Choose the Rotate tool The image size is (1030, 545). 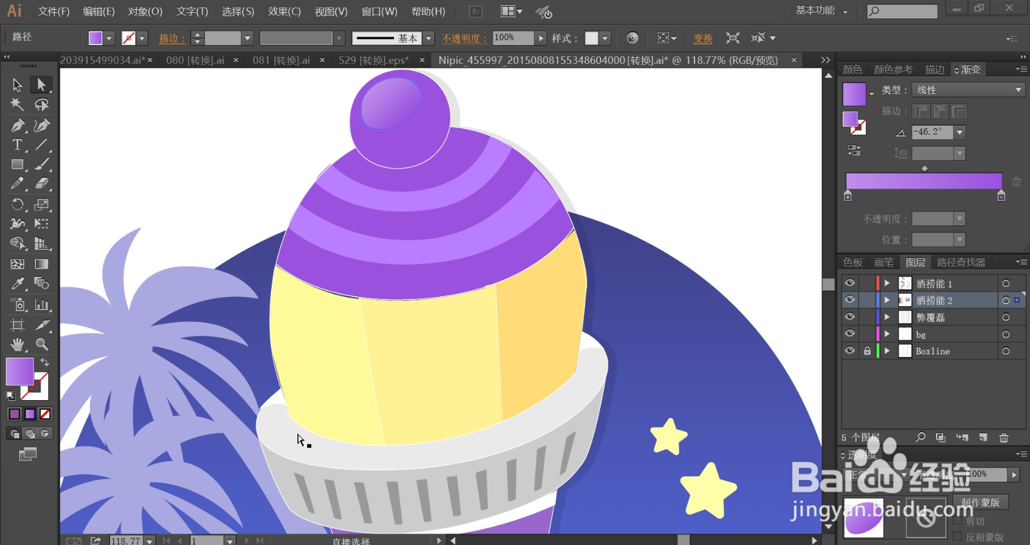coord(17,204)
